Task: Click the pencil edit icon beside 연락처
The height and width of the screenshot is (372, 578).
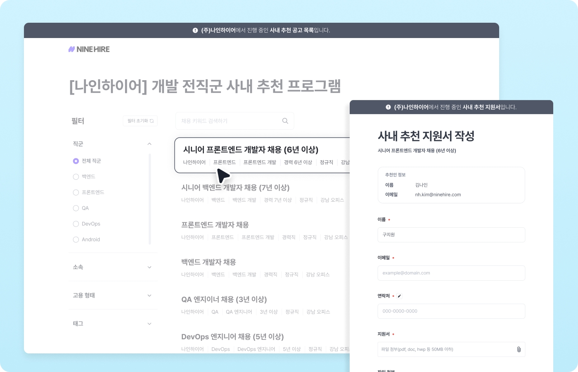Action: 399,296
